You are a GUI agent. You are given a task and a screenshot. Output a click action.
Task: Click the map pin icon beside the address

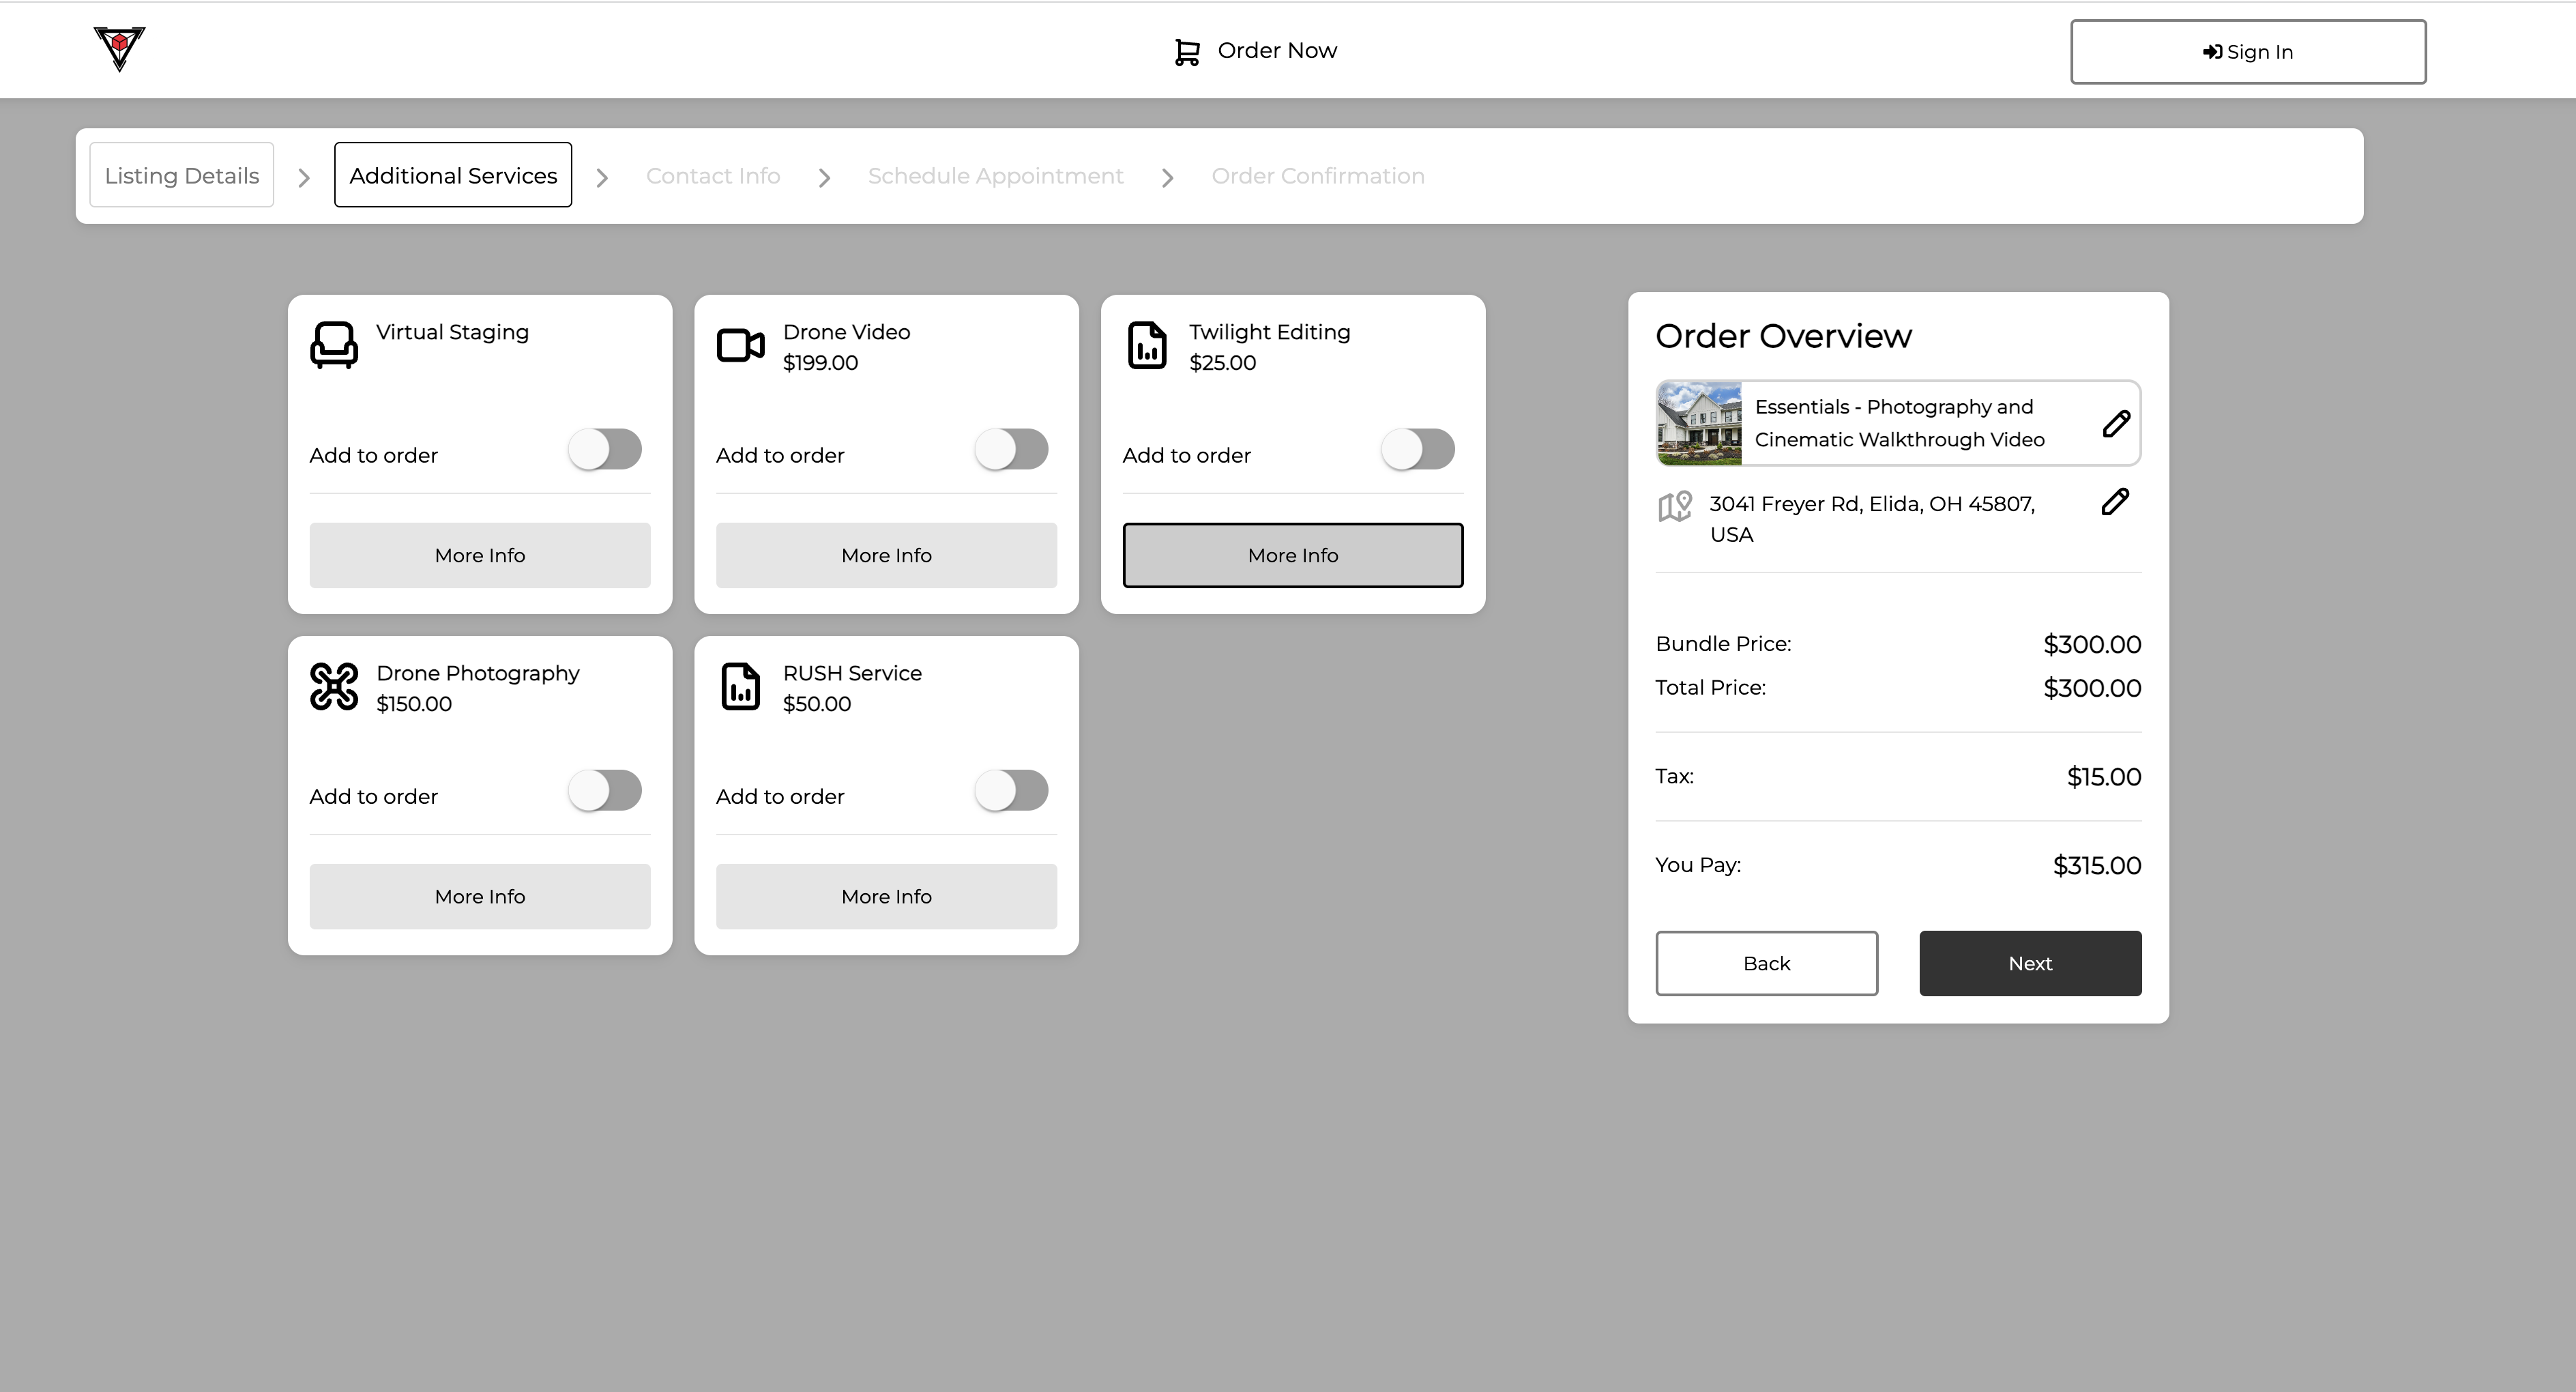pyautogui.click(x=1675, y=506)
